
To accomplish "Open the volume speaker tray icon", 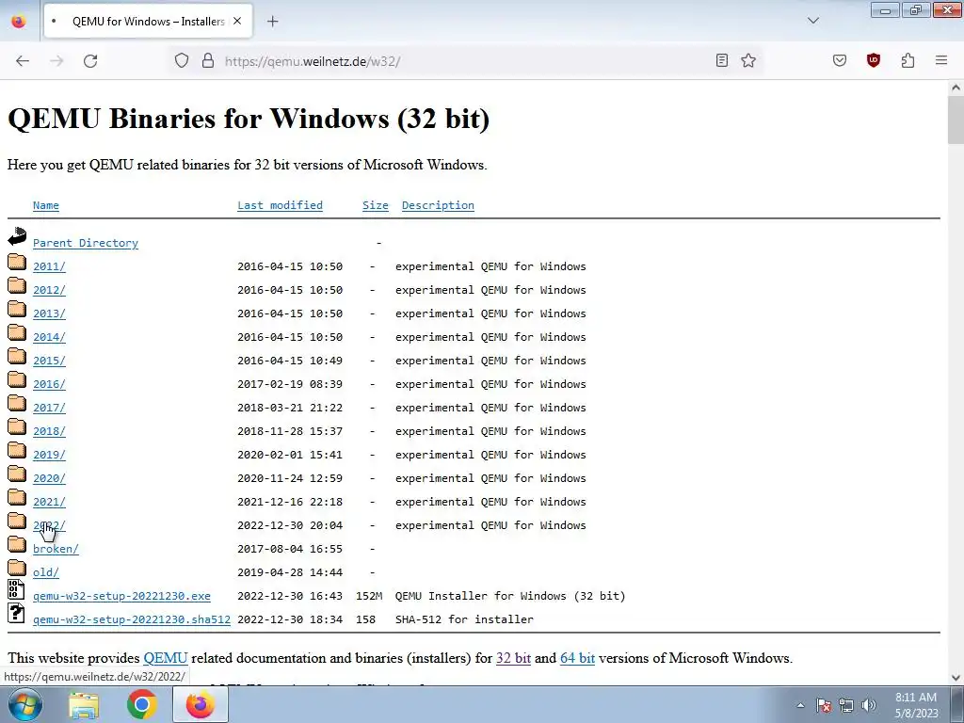I will pyautogui.click(x=869, y=705).
